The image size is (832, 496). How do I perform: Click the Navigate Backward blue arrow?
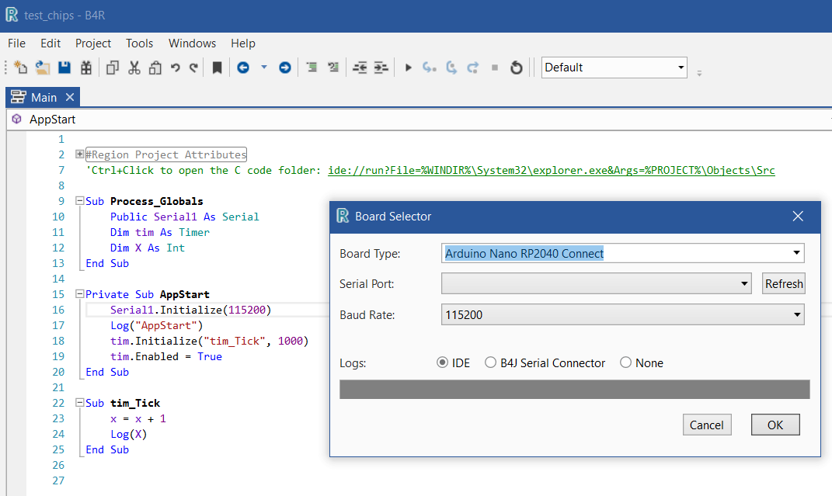pyautogui.click(x=243, y=68)
